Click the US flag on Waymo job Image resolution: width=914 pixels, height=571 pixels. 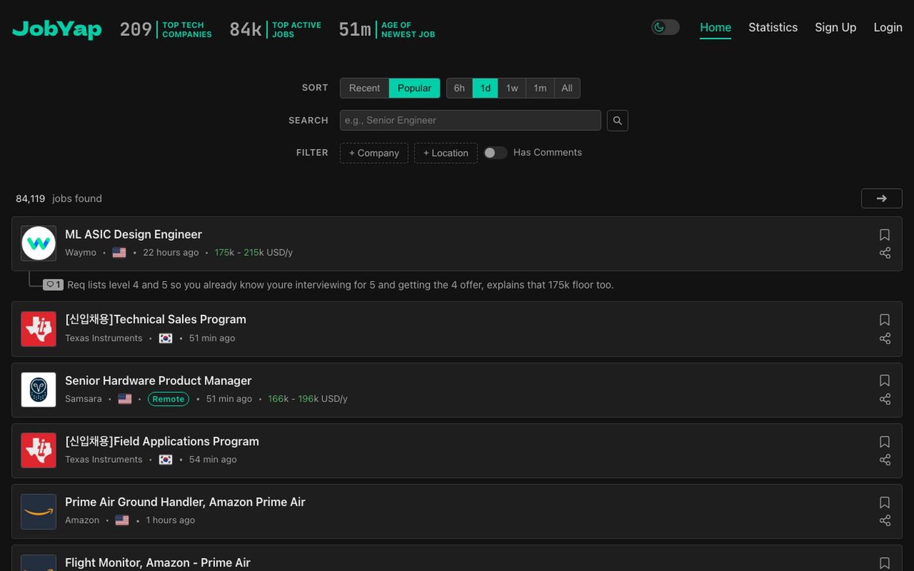(119, 253)
